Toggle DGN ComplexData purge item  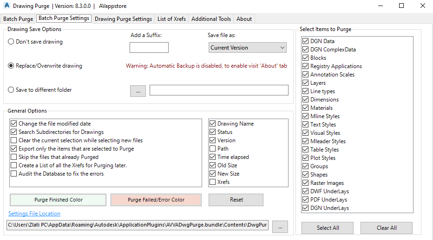(x=305, y=49)
